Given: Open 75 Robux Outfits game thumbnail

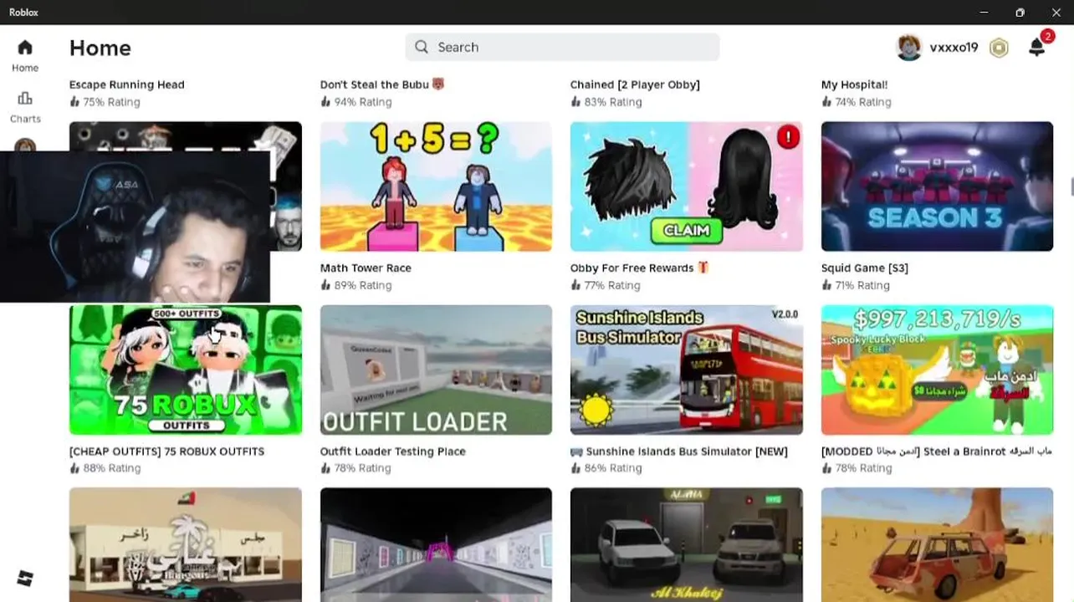Looking at the screenshot, I should [x=186, y=370].
